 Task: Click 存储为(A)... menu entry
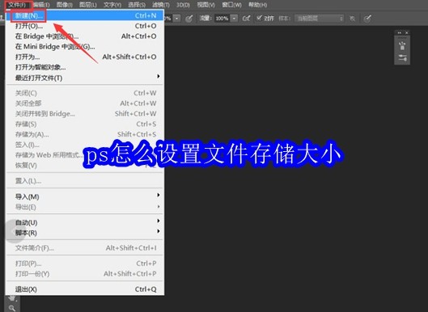coord(85,134)
